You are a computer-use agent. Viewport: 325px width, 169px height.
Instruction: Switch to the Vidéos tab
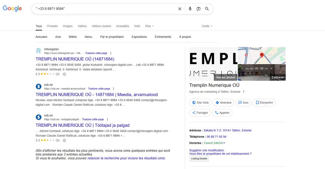coord(82,26)
